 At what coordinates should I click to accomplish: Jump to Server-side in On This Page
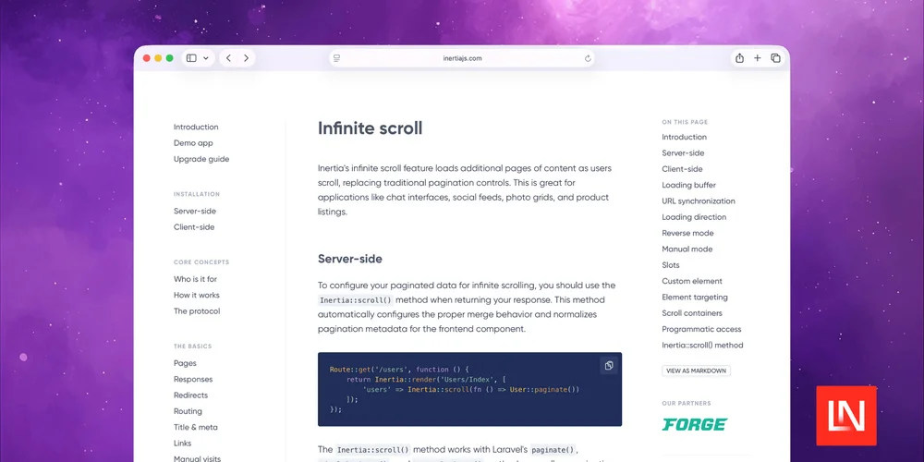pos(683,152)
